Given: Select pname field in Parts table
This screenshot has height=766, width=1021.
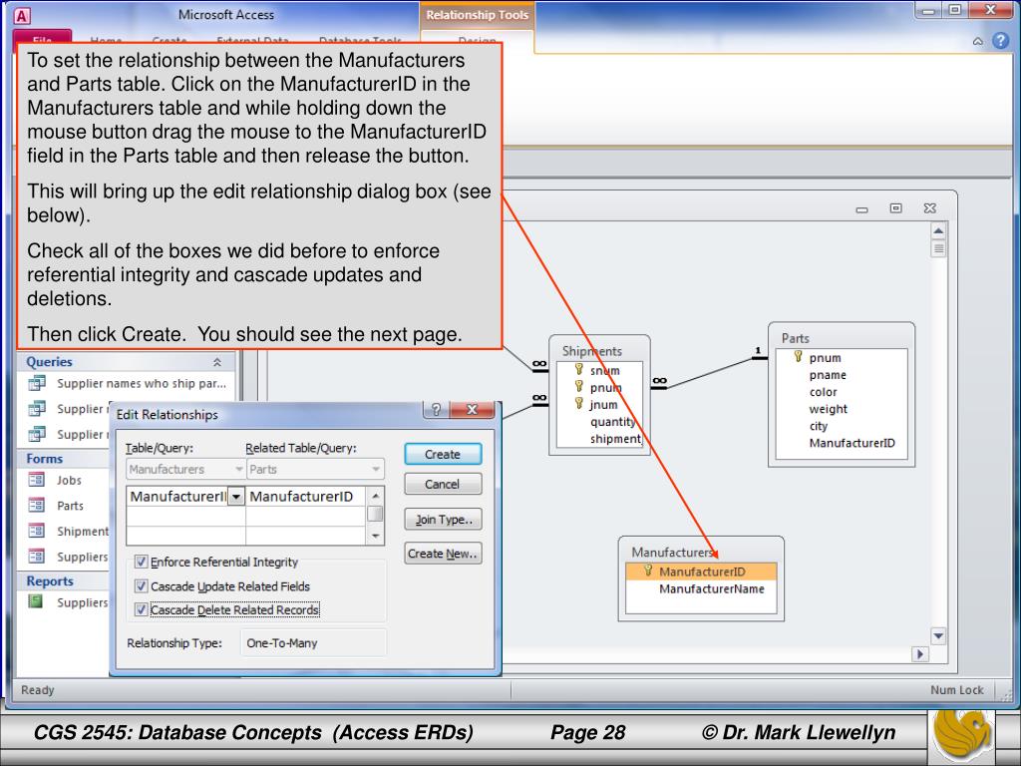Looking at the screenshot, I should point(828,375).
